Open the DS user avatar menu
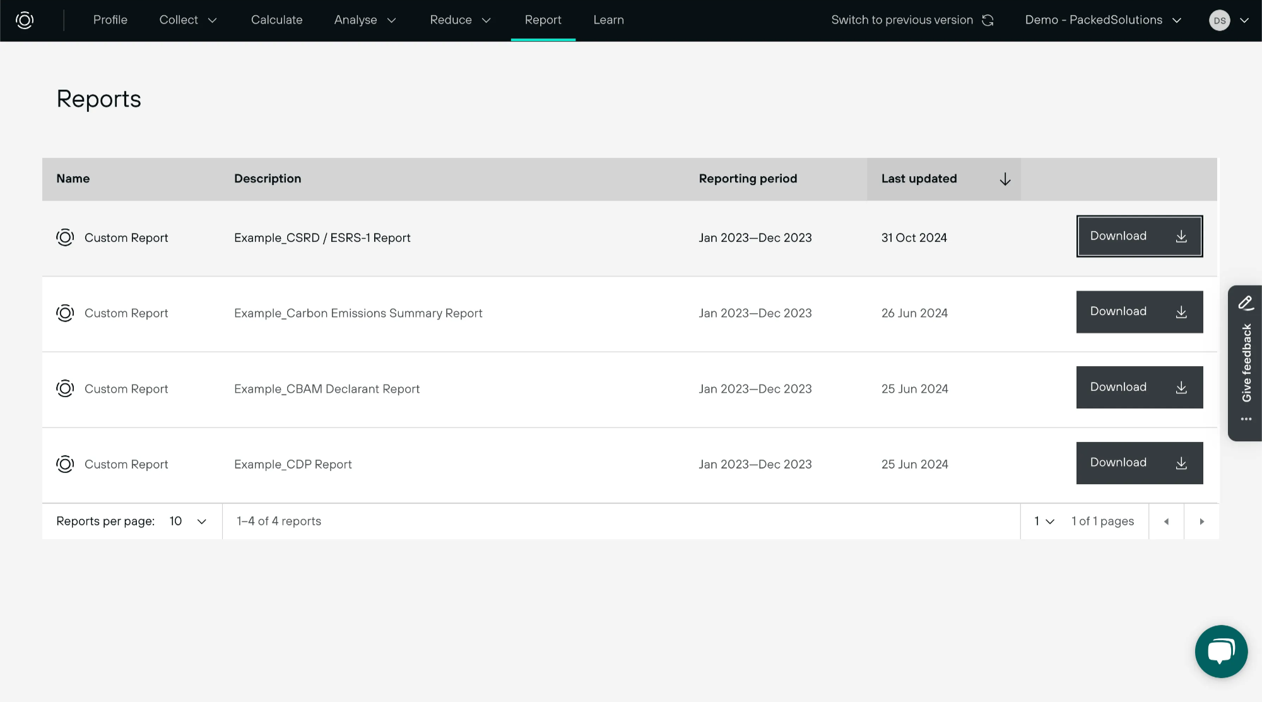Screen dimensions: 1262x702 tap(1219, 20)
